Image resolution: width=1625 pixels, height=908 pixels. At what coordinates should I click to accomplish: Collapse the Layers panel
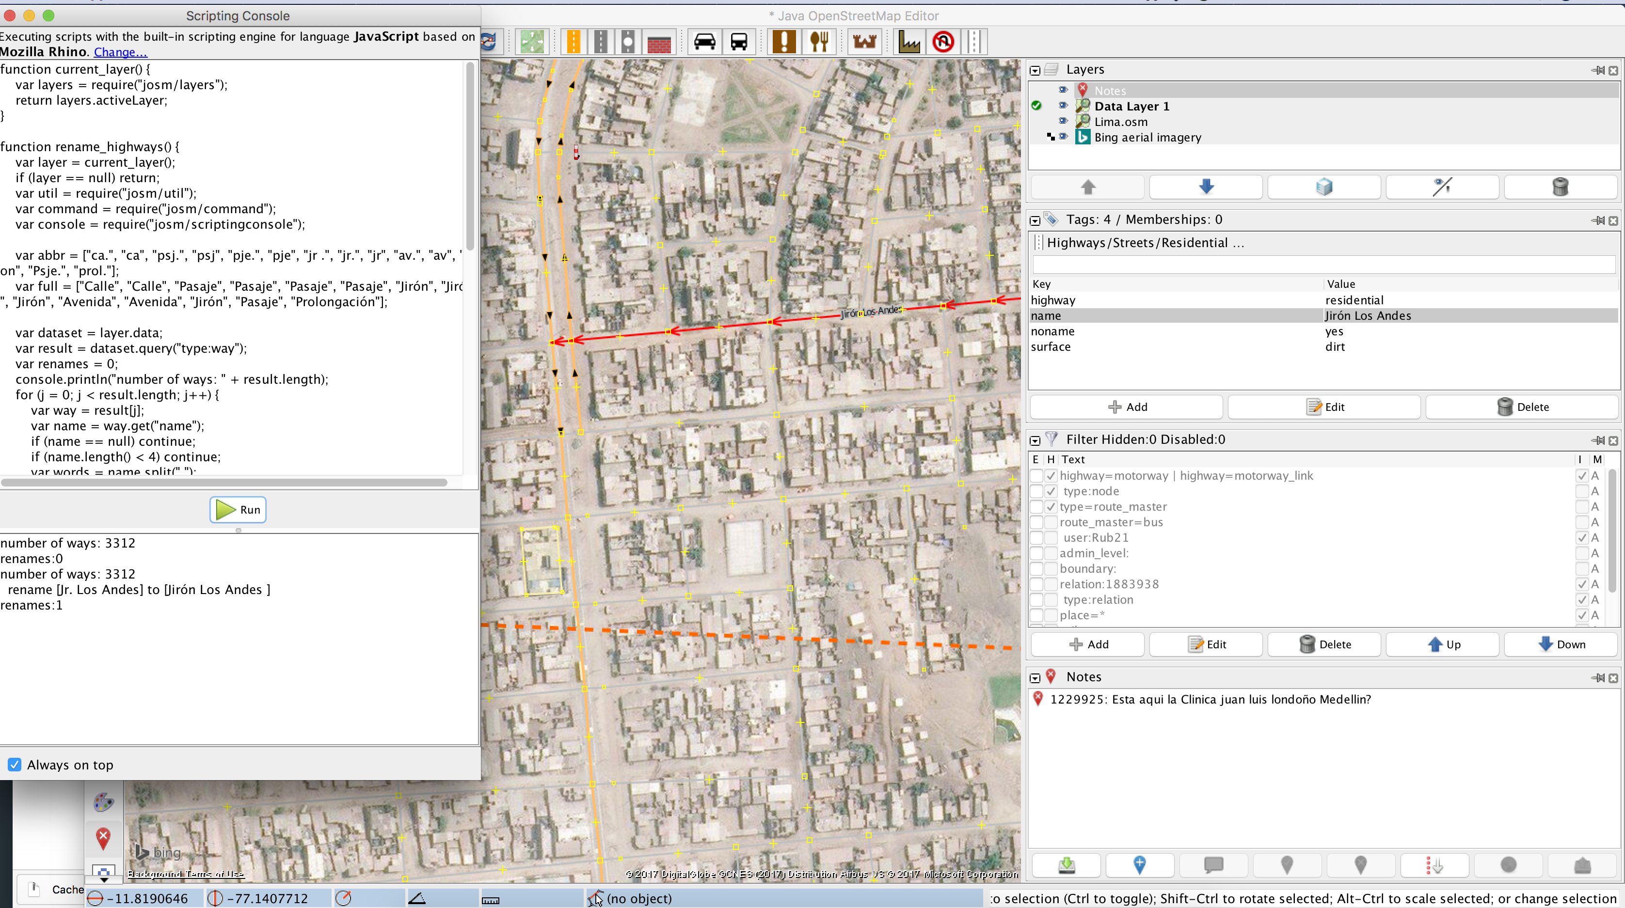1035,70
